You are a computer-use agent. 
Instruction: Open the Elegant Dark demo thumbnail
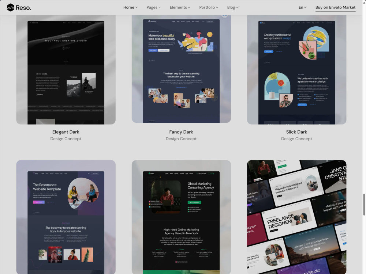66,70
